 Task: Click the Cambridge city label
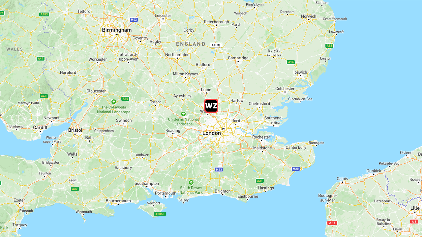(x=238, y=58)
